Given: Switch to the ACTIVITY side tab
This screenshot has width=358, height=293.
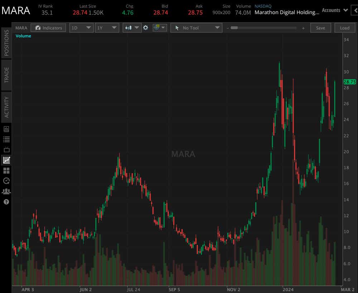Looking at the screenshot, I should click(x=6, y=107).
